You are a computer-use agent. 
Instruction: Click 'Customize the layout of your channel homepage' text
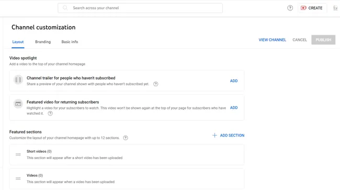(x=64, y=138)
